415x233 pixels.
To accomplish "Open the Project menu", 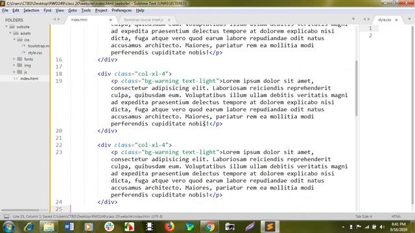I will [101, 10].
